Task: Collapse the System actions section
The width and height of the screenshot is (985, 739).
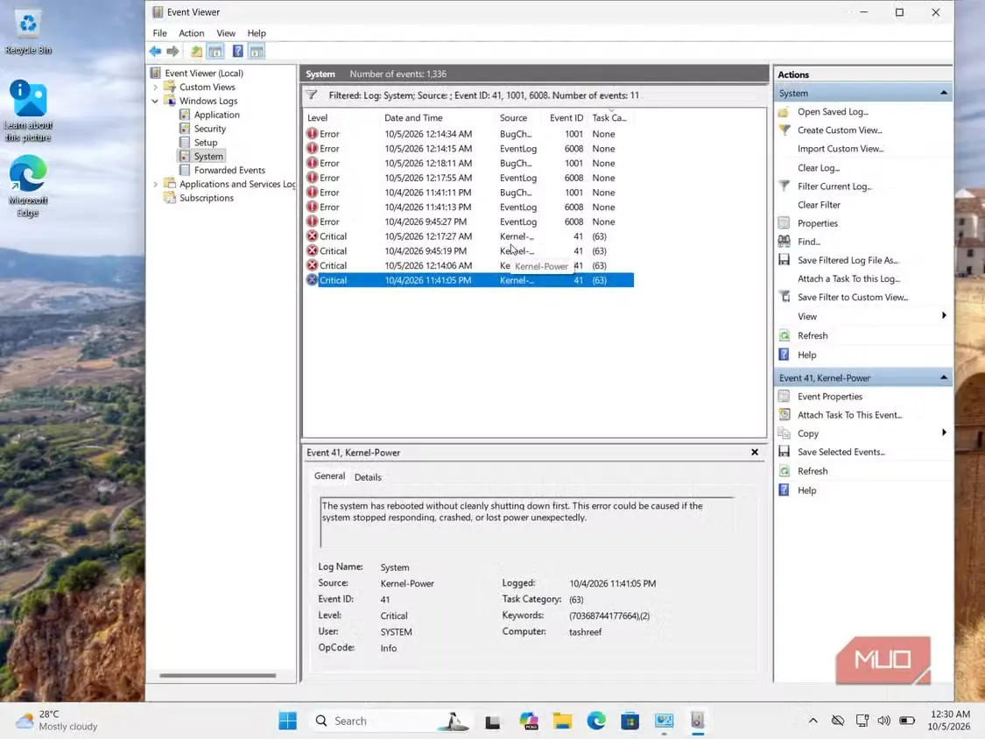Action: point(944,93)
